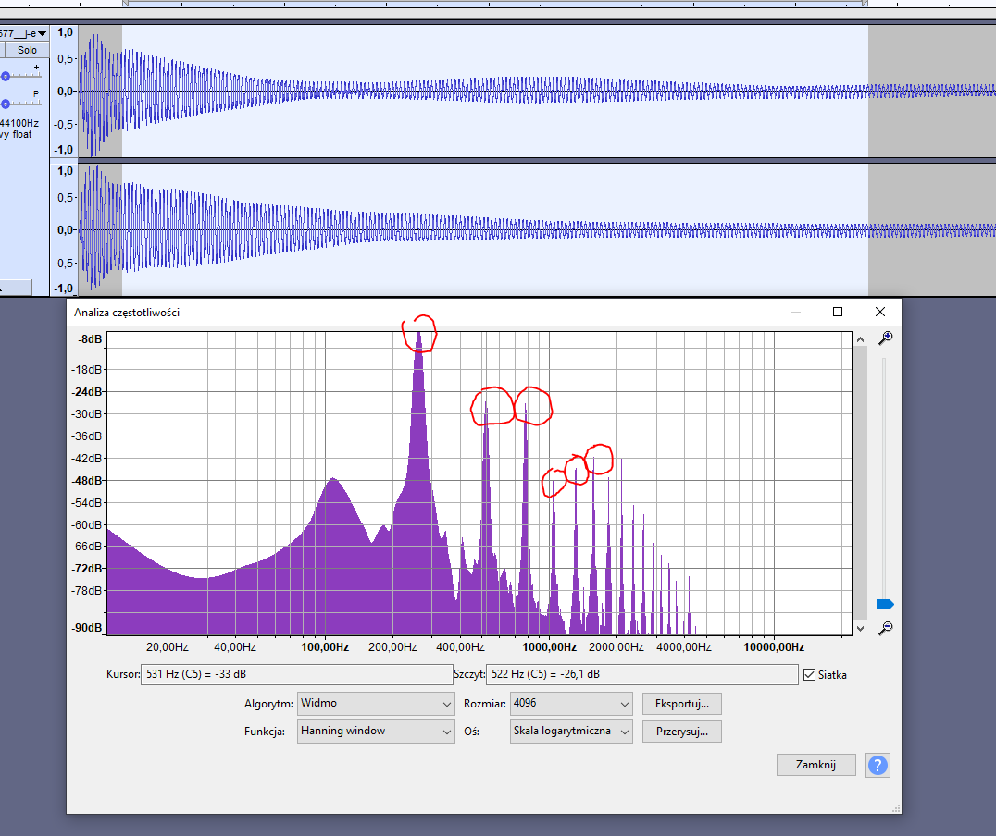Click scroll up arrow of spectrum scrollbar
Screen dimensions: 996x836
click(x=860, y=339)
